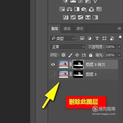Add an Exposure adjustment
Viewport: 123px width, 123px height.
(88, 2)
